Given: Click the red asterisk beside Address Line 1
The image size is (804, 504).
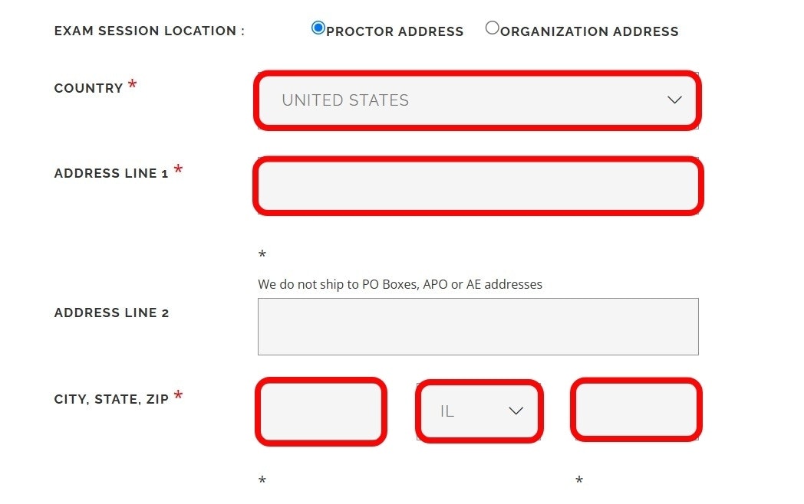Looking at the screenshot, I should (x=178, y=170).
